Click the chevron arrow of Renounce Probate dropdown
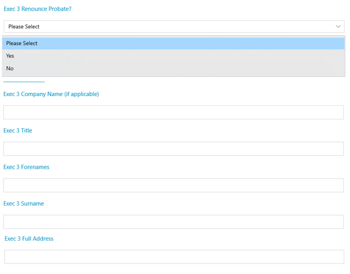This screenshot has height=274, width=350. click(338, 26)
